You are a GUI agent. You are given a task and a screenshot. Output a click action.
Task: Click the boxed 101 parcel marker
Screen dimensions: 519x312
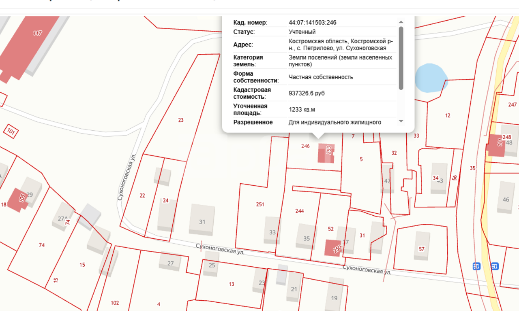pyautogui.click(x=11, y=131)
